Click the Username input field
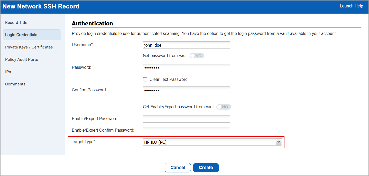 tap(186, 45)
